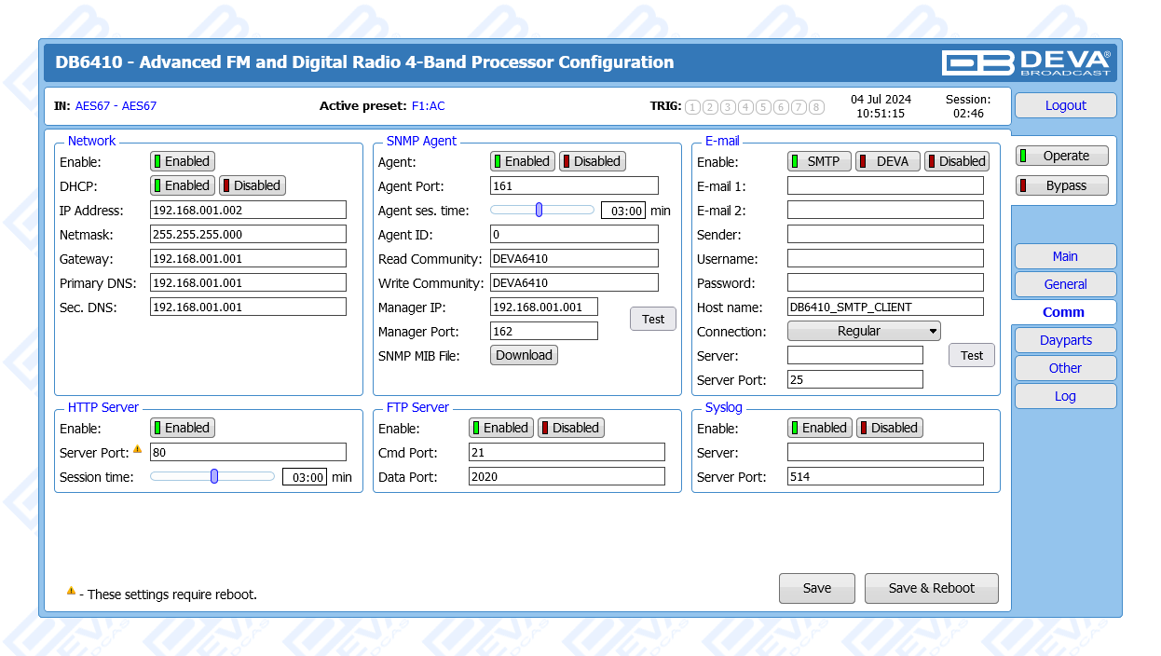Image resolution: width=1161 pixels, height=656 pixels.
Task: Click trigger indicator 4 in TRIG row
Action: pyautogui.click(x=745, y=107)
